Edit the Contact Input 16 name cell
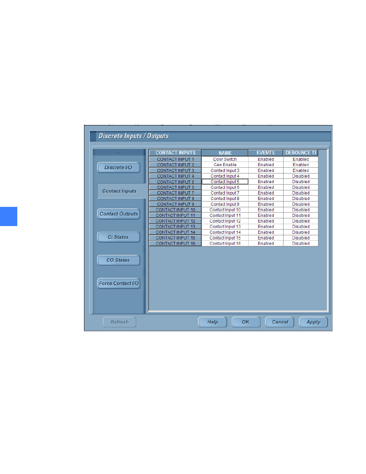The height and width of the screenshot is (474, 366). click(x=225, y=244)
